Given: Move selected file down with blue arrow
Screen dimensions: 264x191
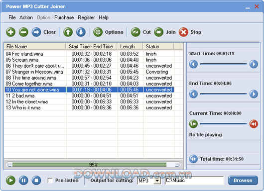Looking at the screenshot, I should click(x=81, y=32).
